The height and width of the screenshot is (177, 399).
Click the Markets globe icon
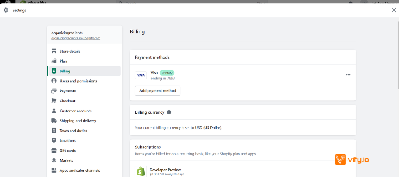(54, 160)
